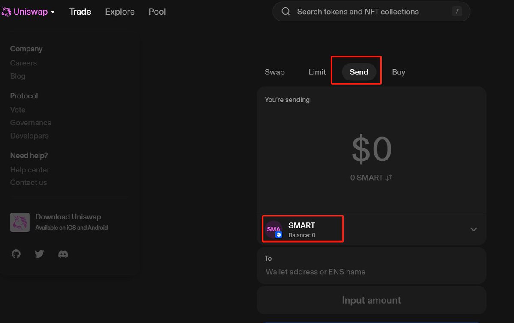Click the Available on iOS and Android text
The width and height of the screenshot is (514, 323).
[72, 228]
